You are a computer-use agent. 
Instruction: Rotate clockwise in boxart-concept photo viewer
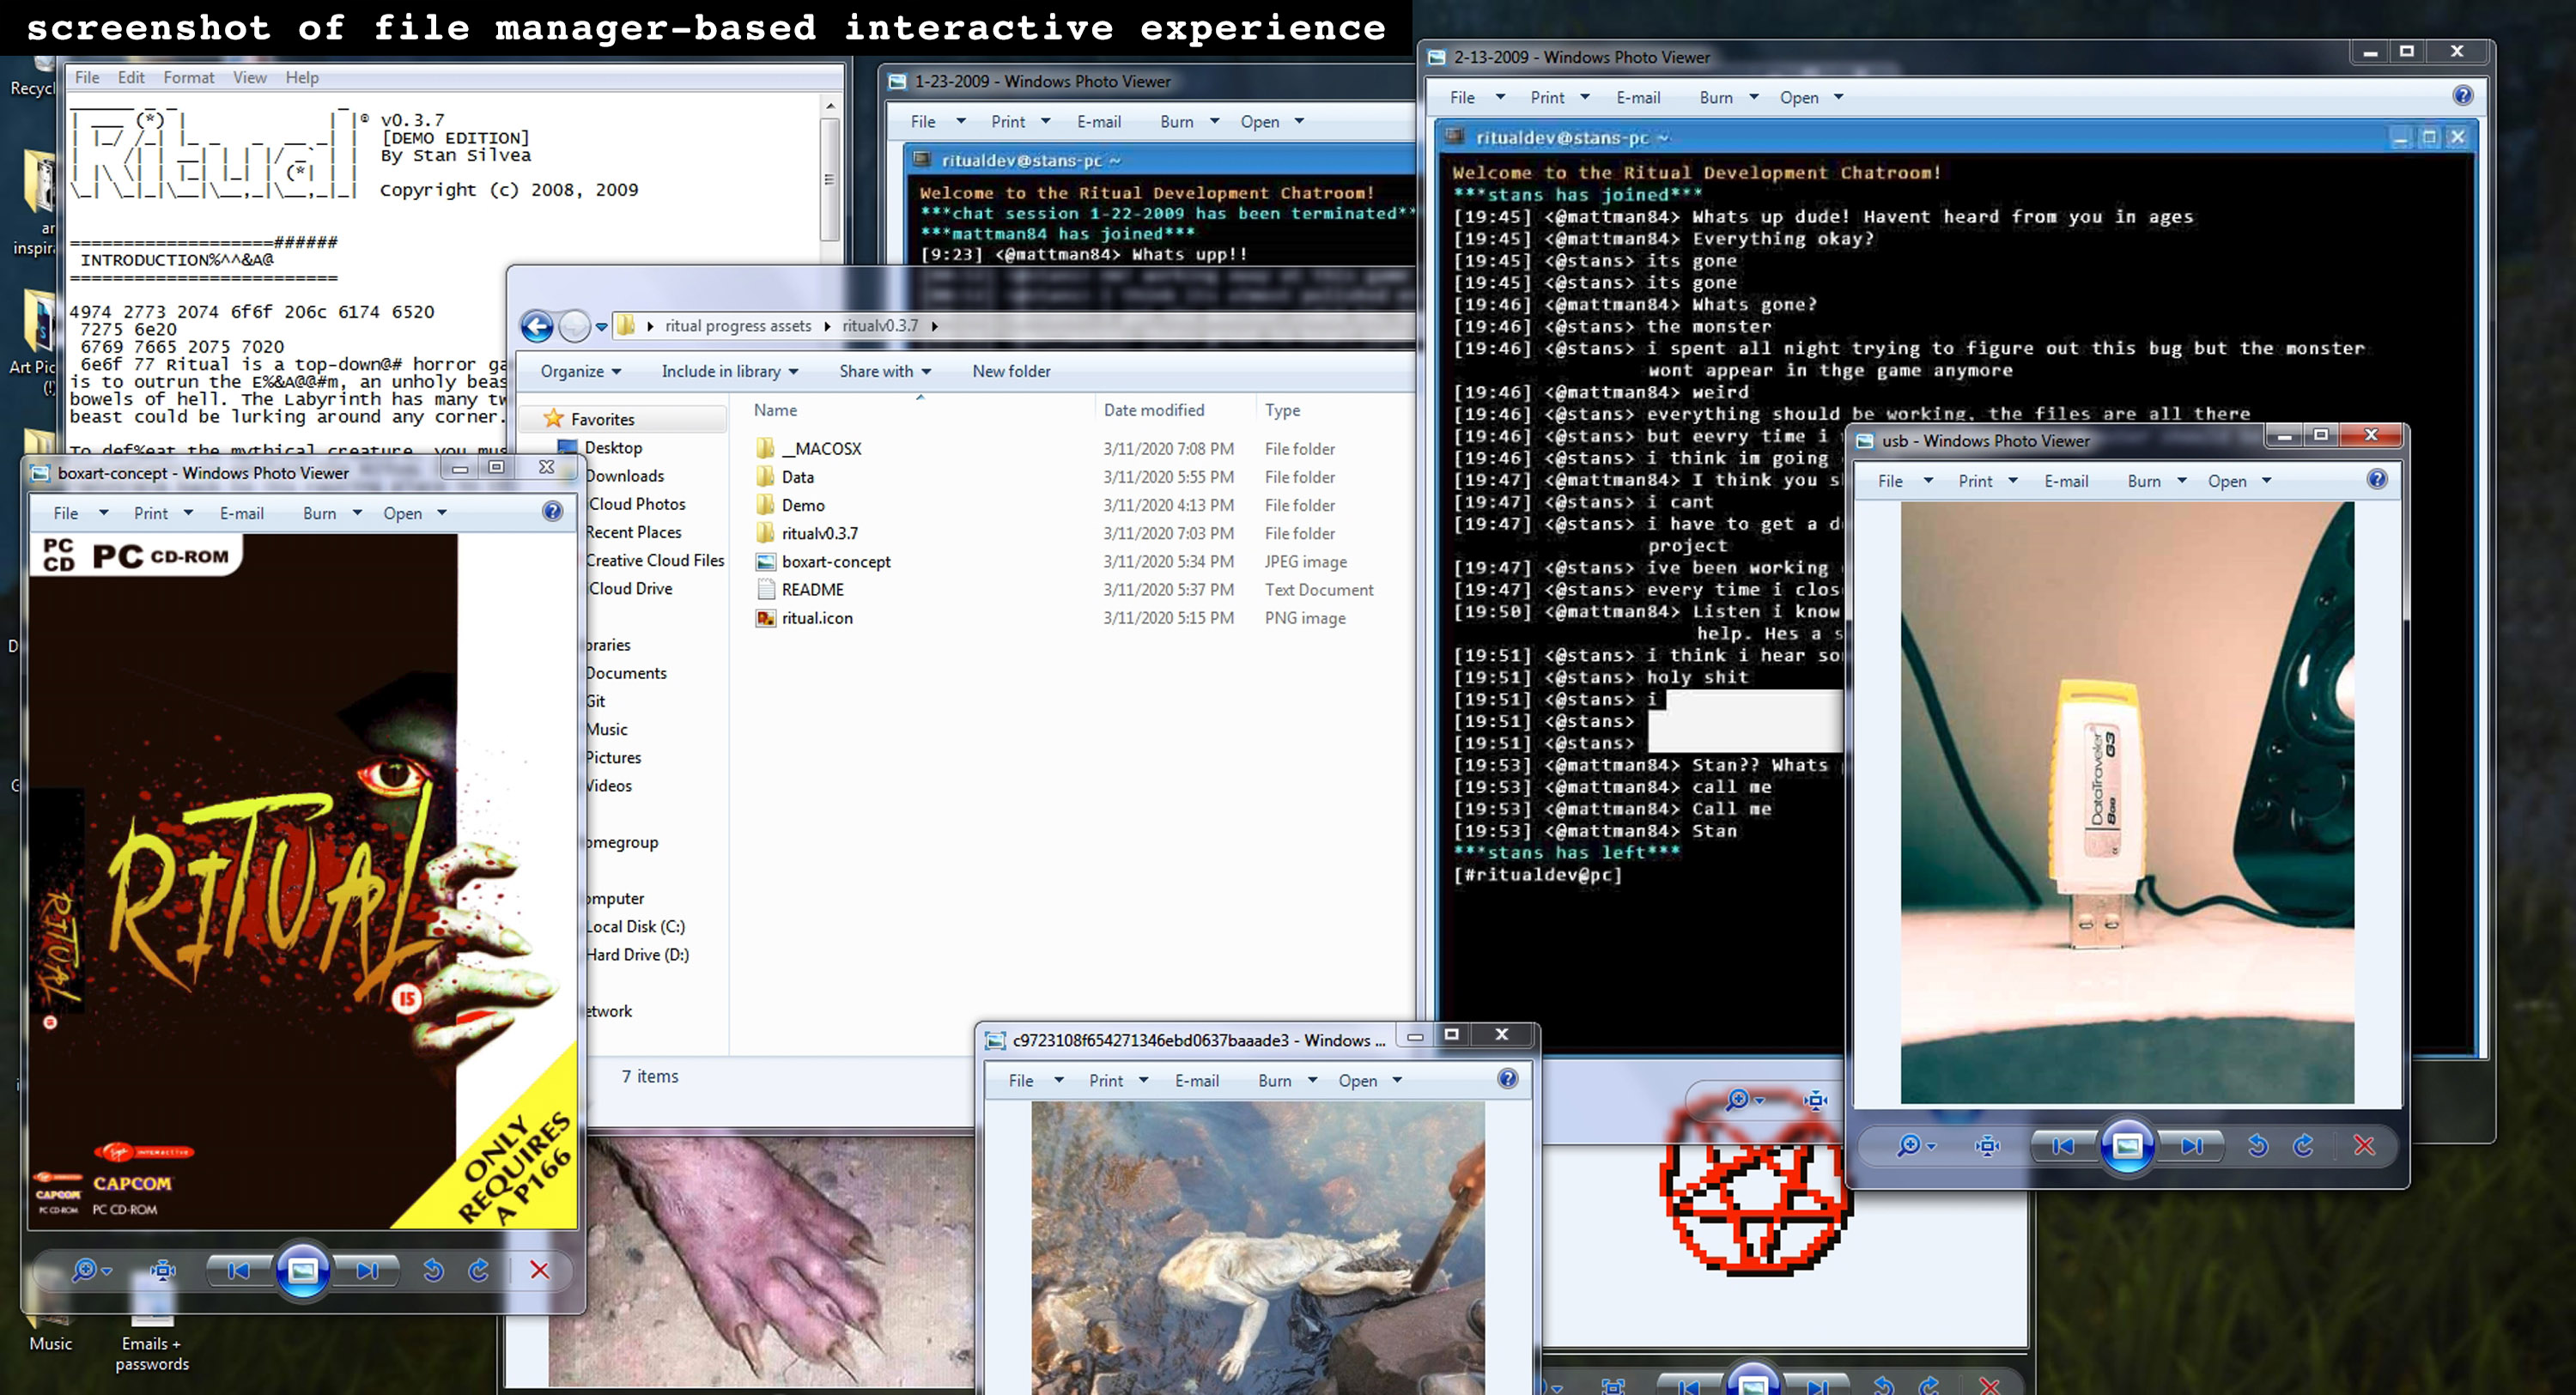(x=479, y=1270)
